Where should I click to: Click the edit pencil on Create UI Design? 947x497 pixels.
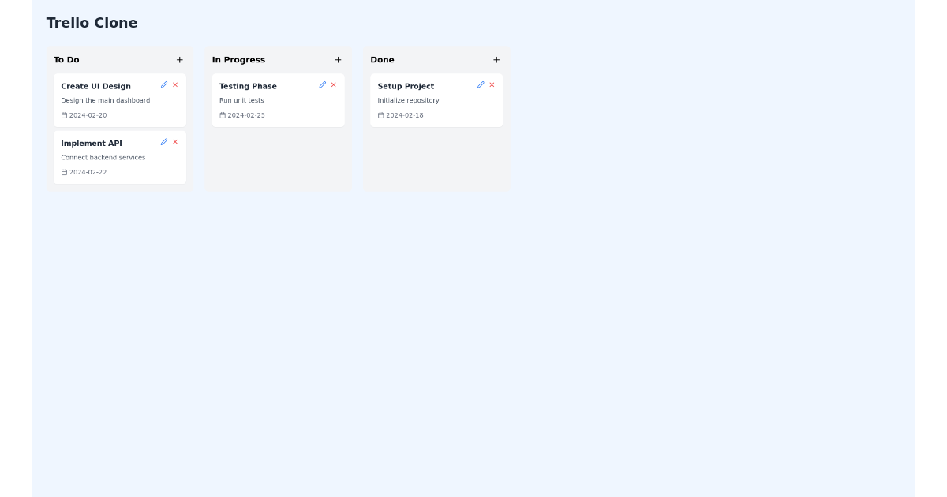[163, 84]
